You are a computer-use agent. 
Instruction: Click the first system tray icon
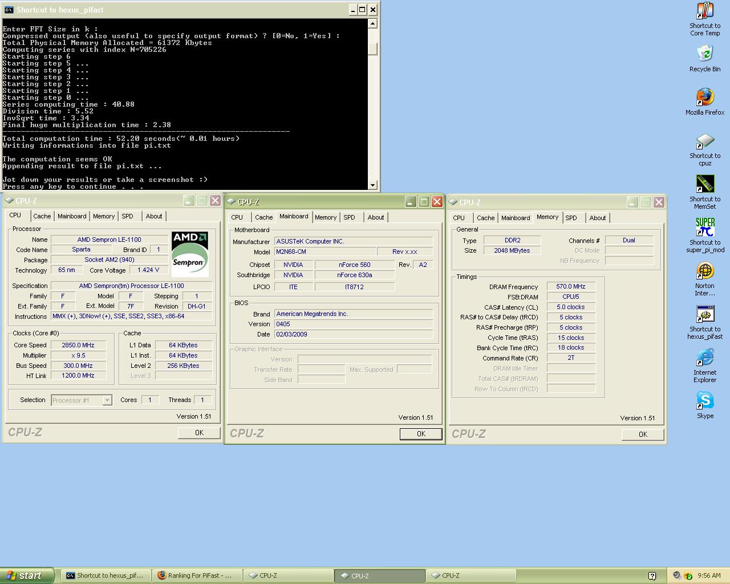point(677,576)
